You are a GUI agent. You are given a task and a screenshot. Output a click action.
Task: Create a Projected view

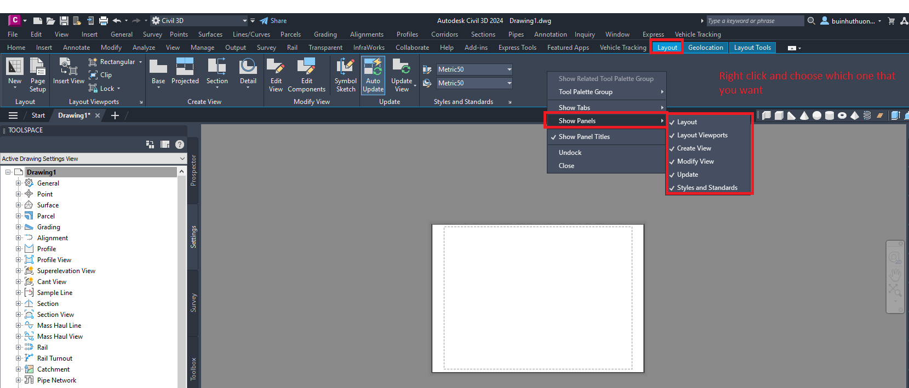point(185,72)
